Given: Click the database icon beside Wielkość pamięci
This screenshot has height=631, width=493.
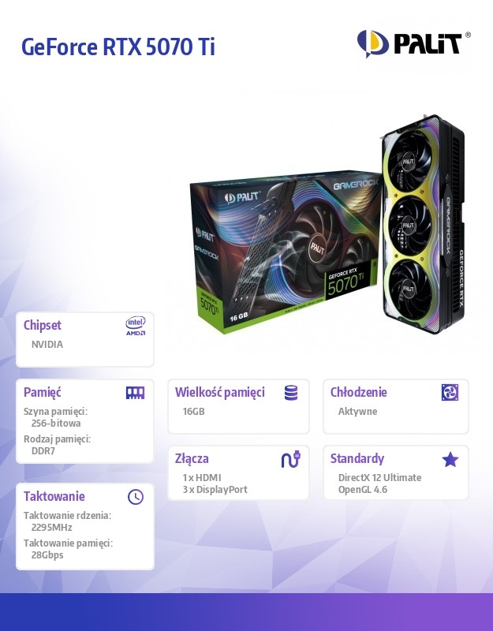Looking at the screenshot, I should point(291,393).
